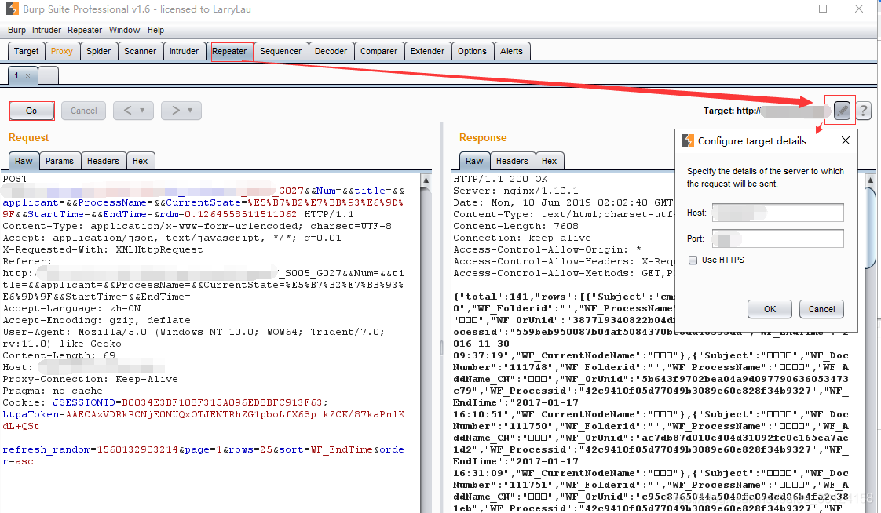Click the 'HTTP/1.1 200 OK' response line
The image size is (881, 513).
tap(501, 179)
